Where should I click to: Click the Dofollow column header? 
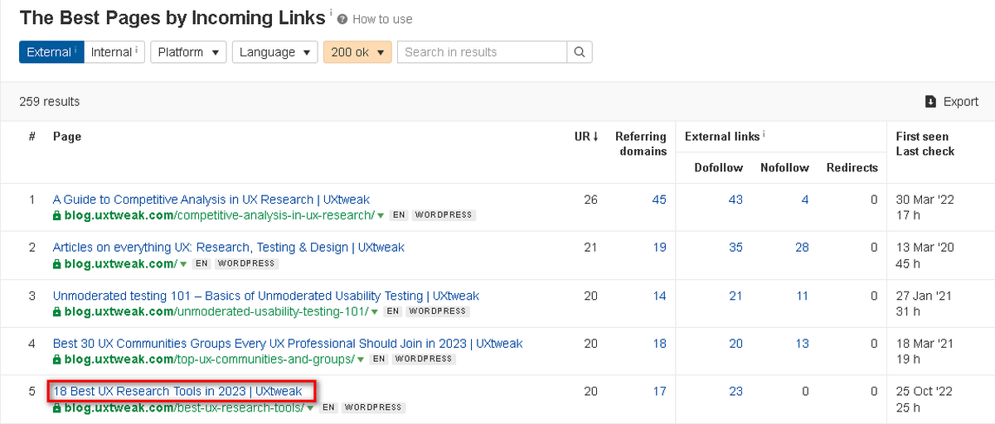(719, 168)
